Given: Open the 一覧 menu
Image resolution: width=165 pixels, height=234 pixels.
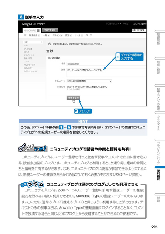Looking at the screenshot, I should point(46,35).
